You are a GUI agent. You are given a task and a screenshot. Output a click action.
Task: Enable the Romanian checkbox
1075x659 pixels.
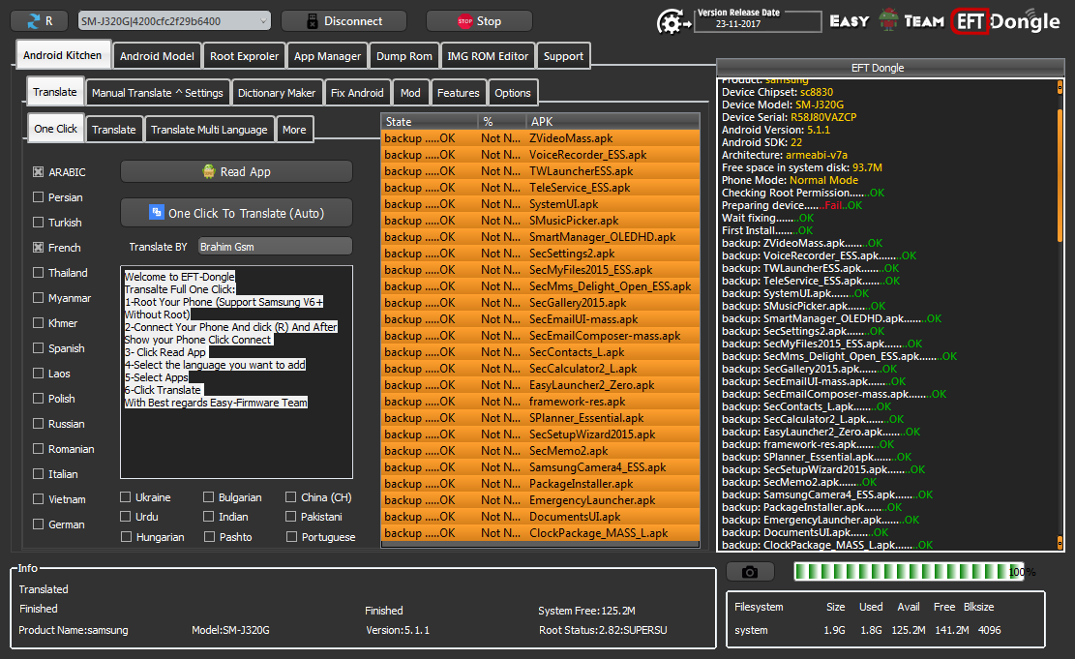point(39,448)
